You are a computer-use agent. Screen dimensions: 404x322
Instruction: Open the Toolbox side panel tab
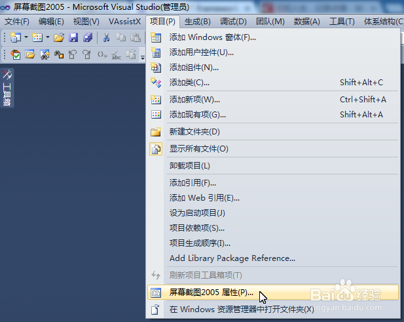[7, 88]
